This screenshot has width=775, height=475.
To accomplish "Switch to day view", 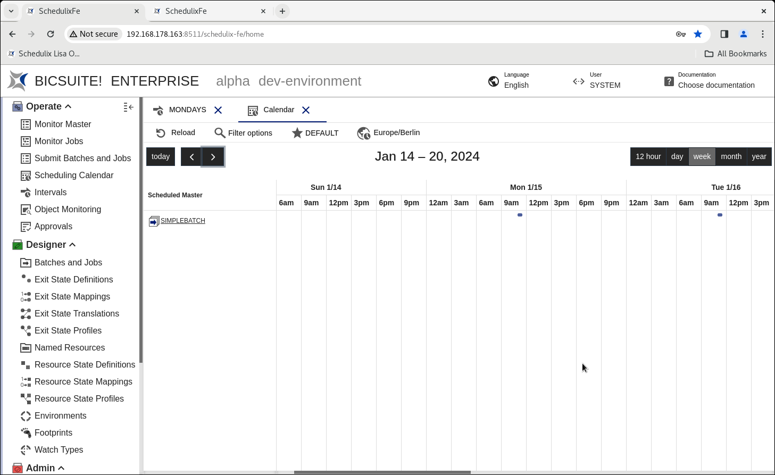I will coord(677,156).
